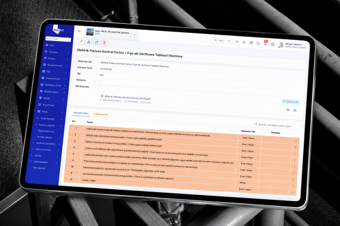Click the global search box in the header
Image resolution: width=340 pixels, height=226 pixels.
[223, 40]
